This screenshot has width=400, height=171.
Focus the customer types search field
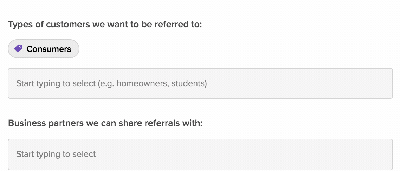click(200, 83)
